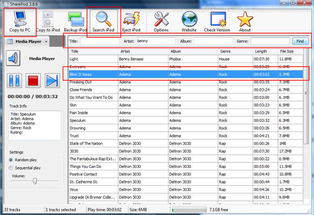Click the 7.1GB free storage bar

coord(189,210)
